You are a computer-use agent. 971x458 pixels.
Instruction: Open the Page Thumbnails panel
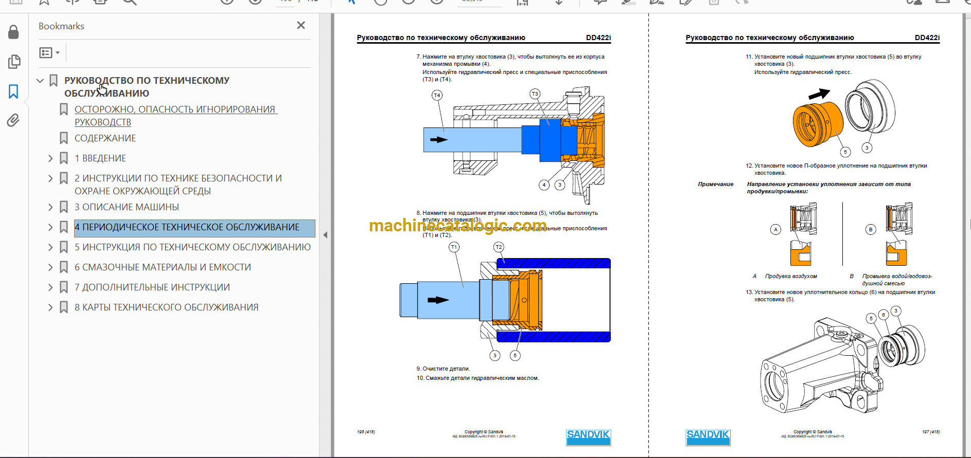click(14, 62)
